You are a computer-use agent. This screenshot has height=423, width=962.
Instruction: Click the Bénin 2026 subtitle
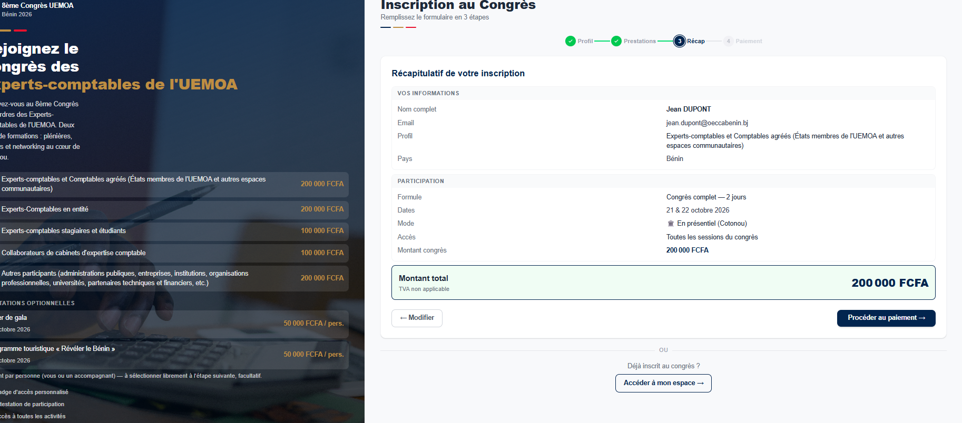click(x=17, y=15)
